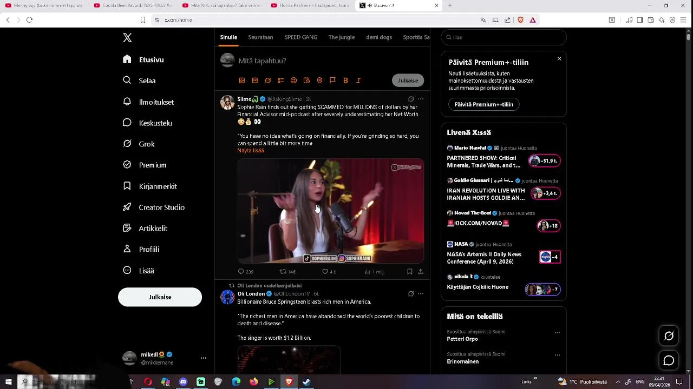This screenshot has height=389, width=693.
Task: Mute the playing Etusivu / X tab
Action: pyautogui.click(x=369, y=5)
